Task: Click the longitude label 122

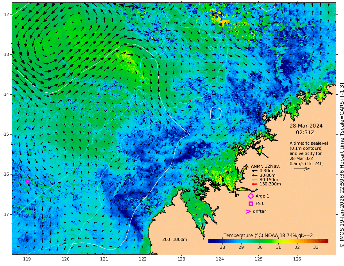Action: pyautogui.click(x=143, y=259)
